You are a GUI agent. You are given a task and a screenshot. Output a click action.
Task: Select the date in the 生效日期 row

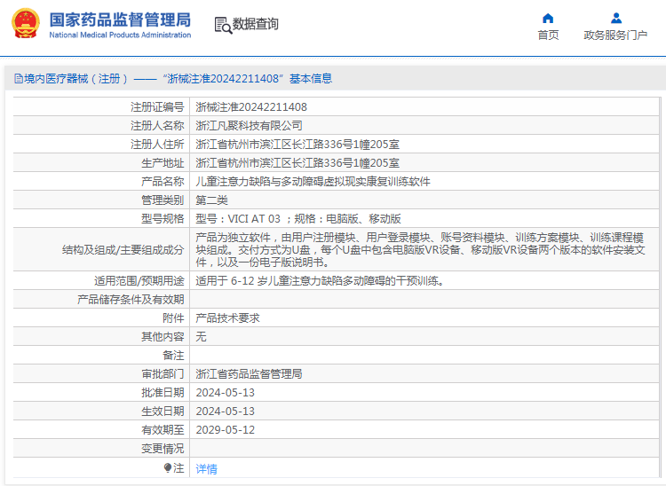click(226, 412)
